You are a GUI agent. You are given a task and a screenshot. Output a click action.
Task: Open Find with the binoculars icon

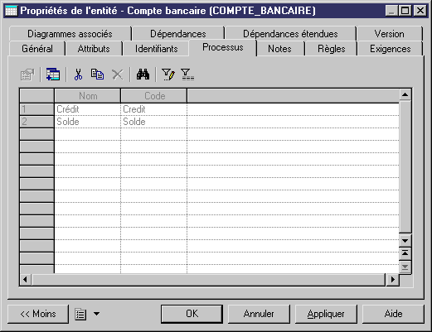(143, 75)
